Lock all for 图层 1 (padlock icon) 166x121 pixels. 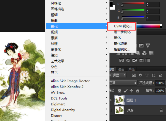138,91
